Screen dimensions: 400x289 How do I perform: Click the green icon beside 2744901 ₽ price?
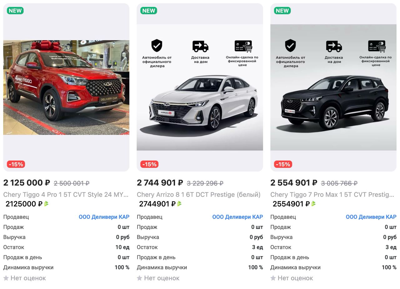(180, 204)
